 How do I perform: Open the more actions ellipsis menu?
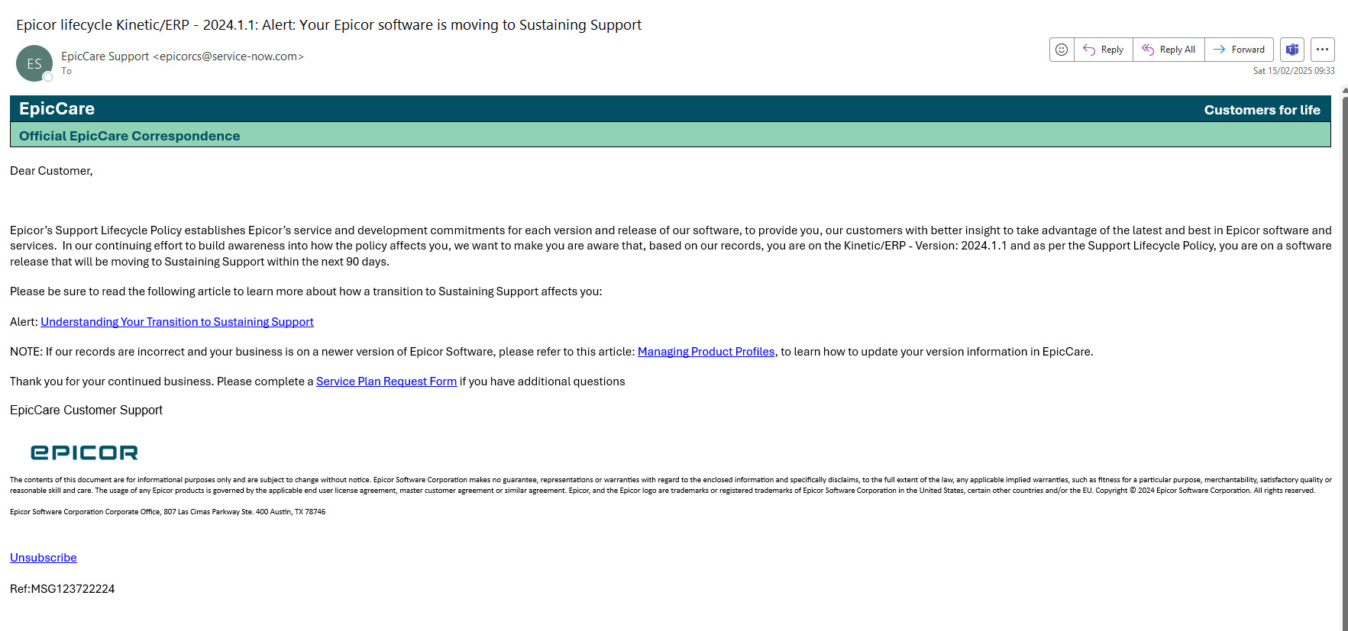pyautogui.click(x=1323, y=50)
